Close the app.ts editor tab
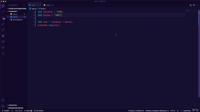 tap(40, 5)
